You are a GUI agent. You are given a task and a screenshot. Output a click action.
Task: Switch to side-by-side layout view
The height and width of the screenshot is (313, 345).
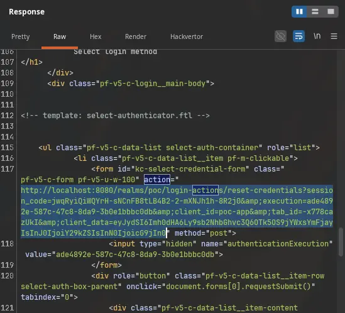(299, 11)
